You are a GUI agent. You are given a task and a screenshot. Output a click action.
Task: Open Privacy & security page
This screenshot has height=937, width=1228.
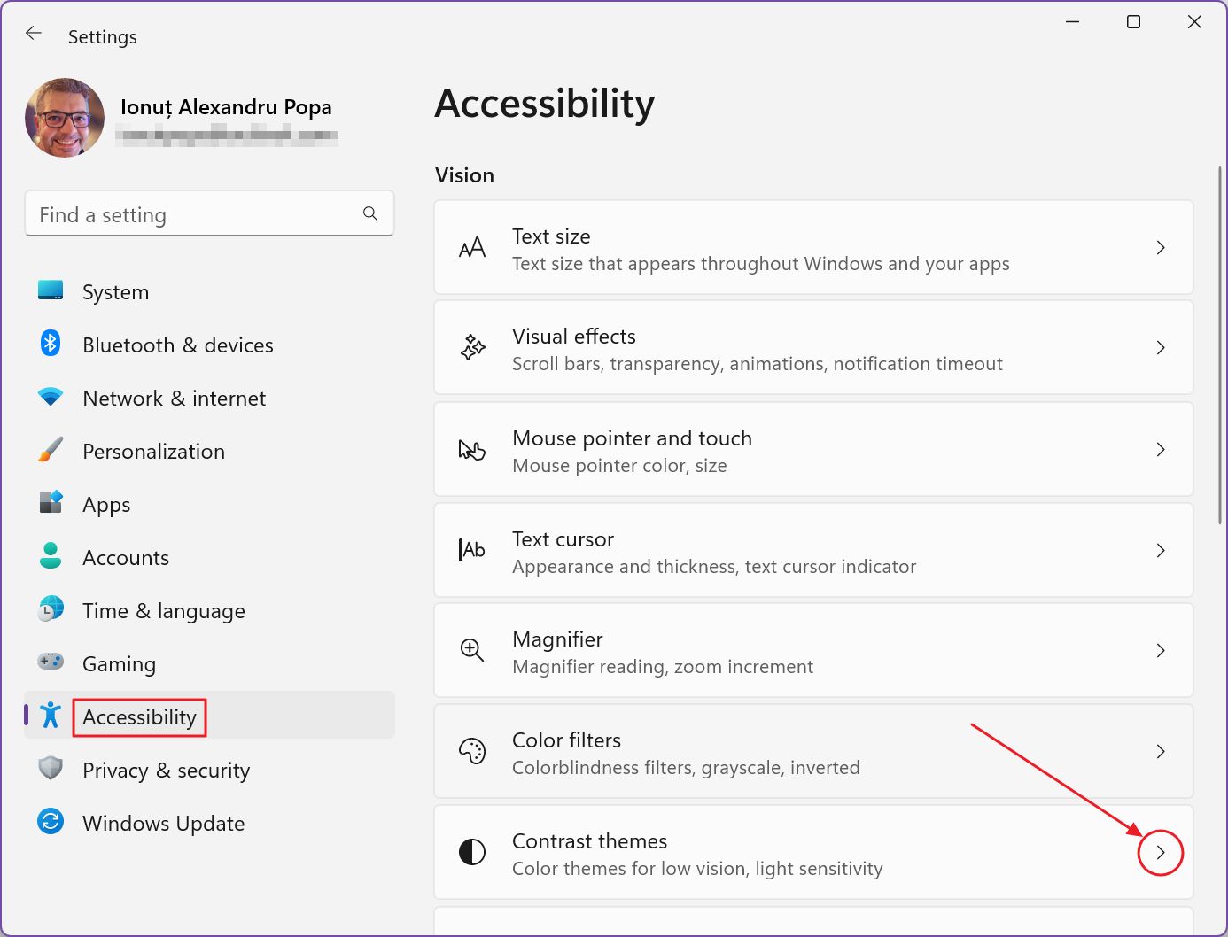click(x=210, y=770)
